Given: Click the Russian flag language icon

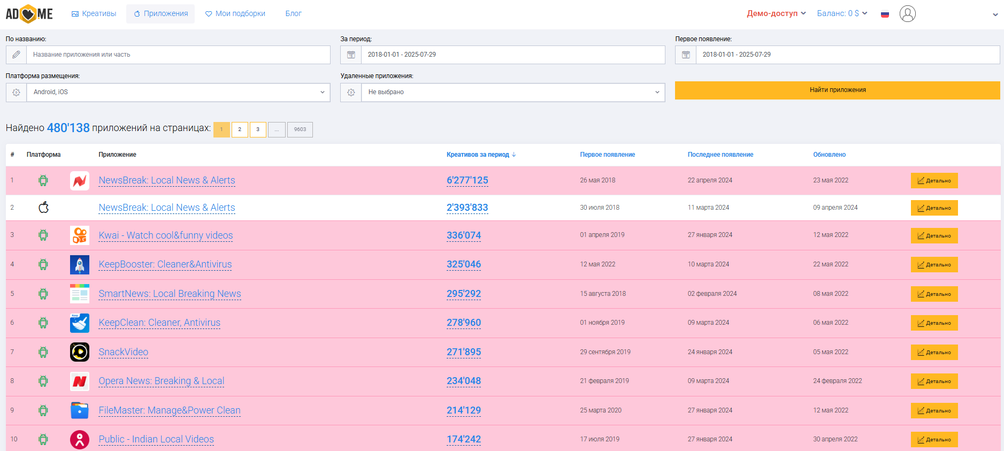Looking at the screenshot, I should click(885, 14).
